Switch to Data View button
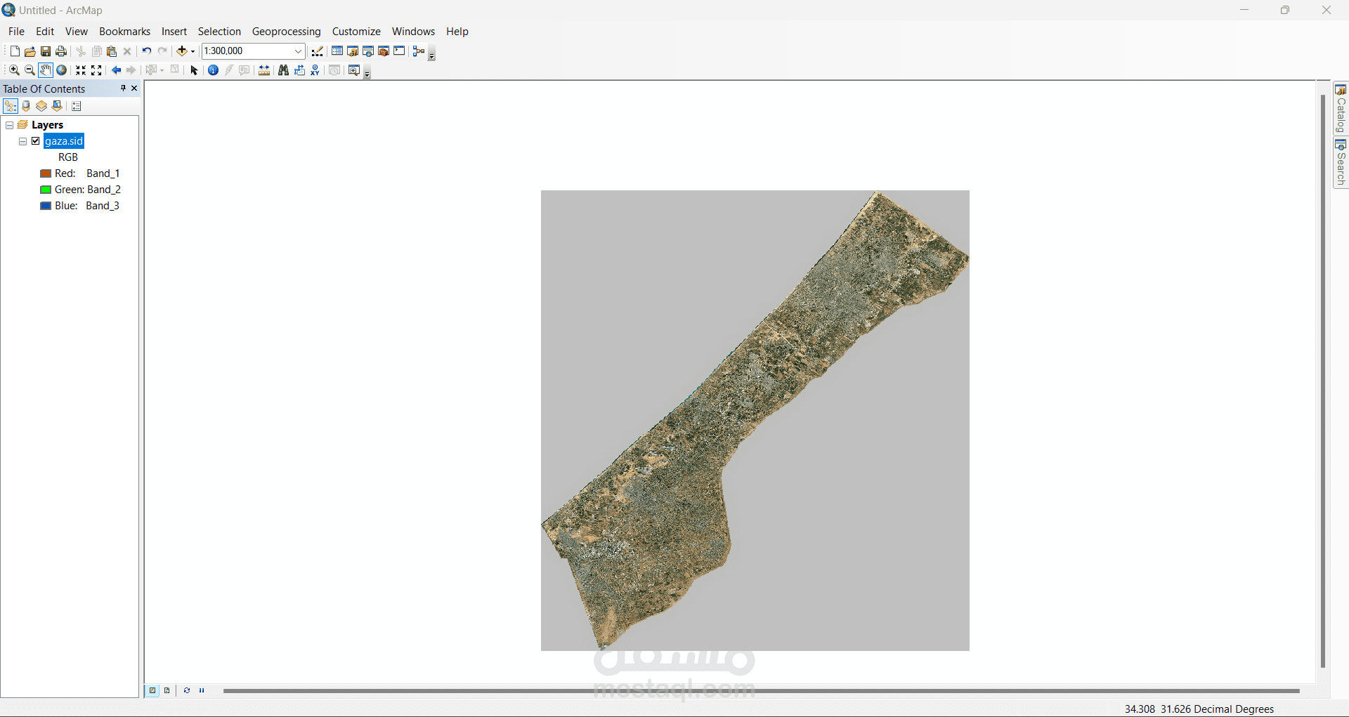 pyautogui.click(x=152, y=690)
